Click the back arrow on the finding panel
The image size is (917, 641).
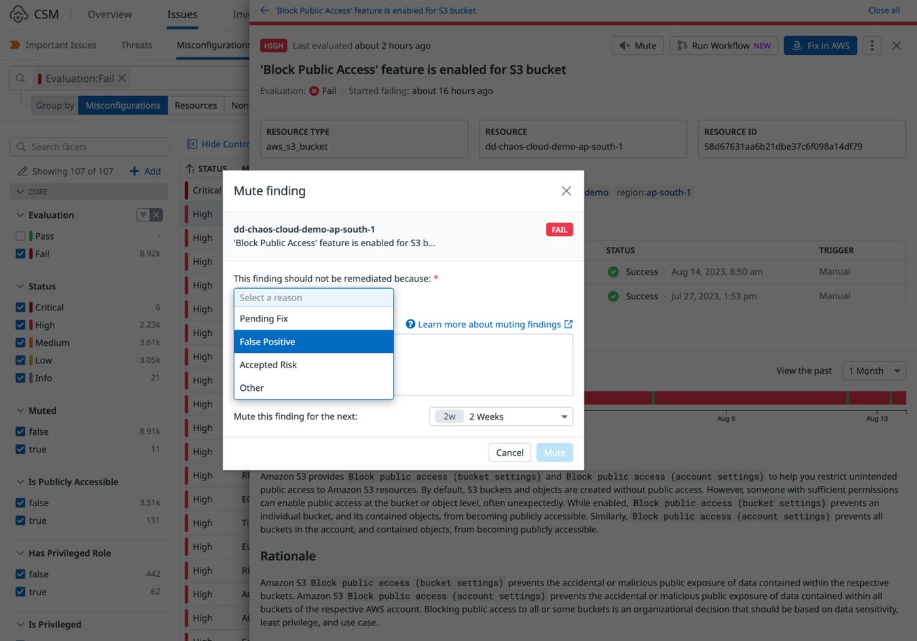pyautogui.click(x=263, y=10)
